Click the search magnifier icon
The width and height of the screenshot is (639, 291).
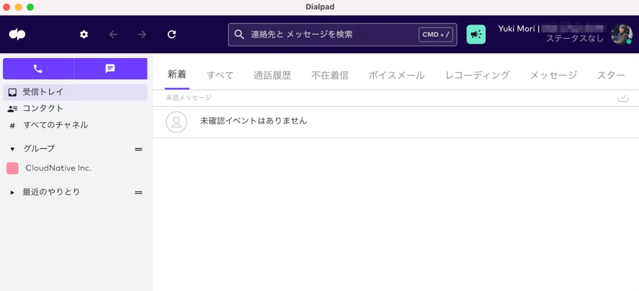point(240,35)
